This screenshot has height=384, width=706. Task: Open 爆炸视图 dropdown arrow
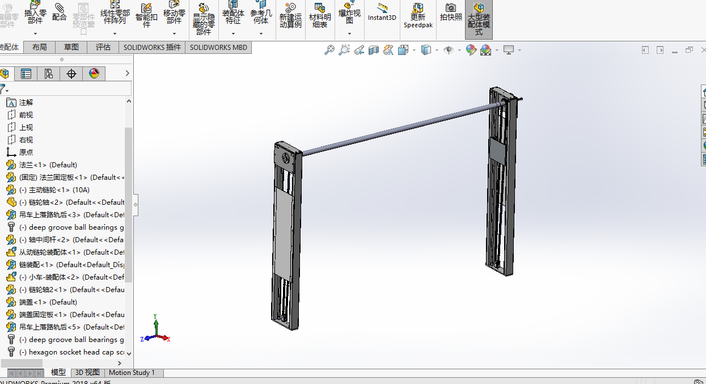point(349,33)
